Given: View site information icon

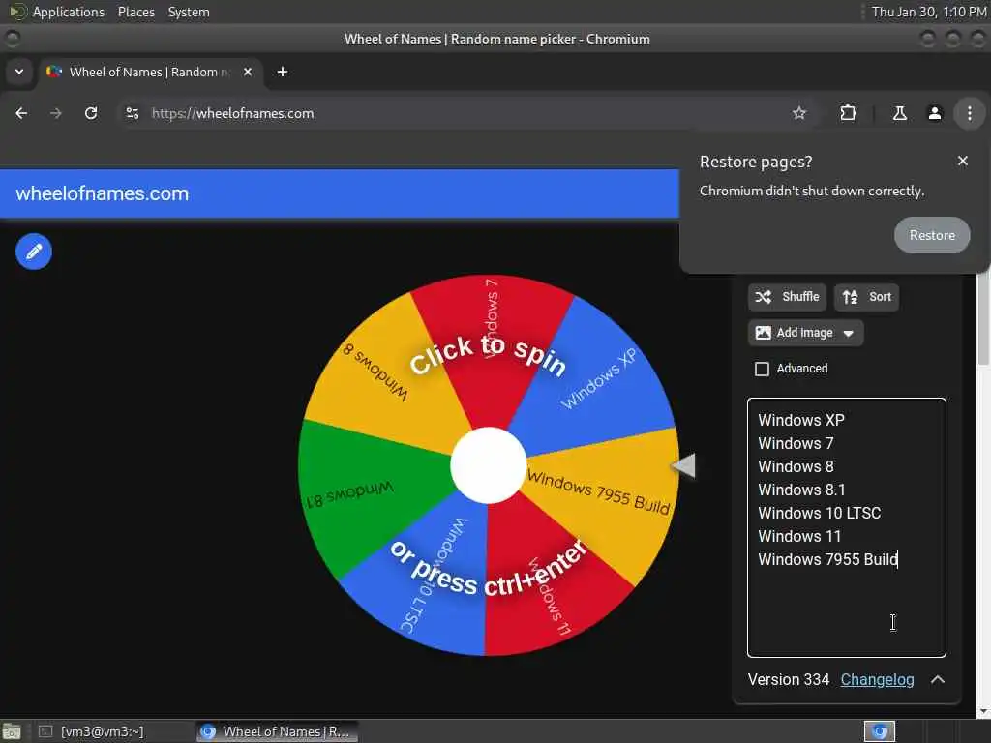Looking at the screenshot, I should tap(132, 114).
